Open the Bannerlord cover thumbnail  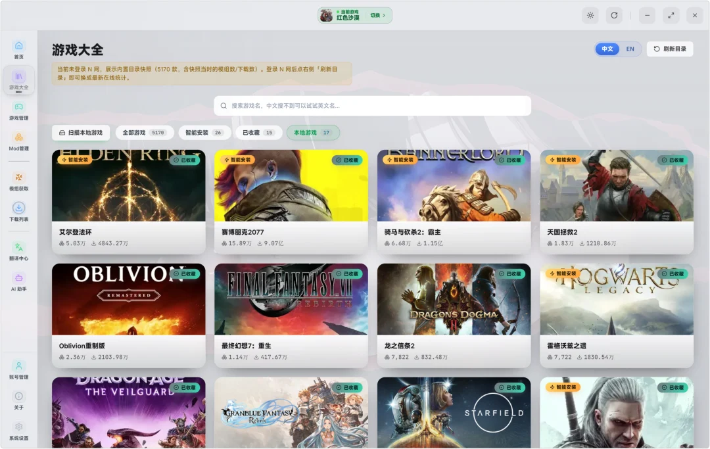pyautogui.click(x=454, y=185)
